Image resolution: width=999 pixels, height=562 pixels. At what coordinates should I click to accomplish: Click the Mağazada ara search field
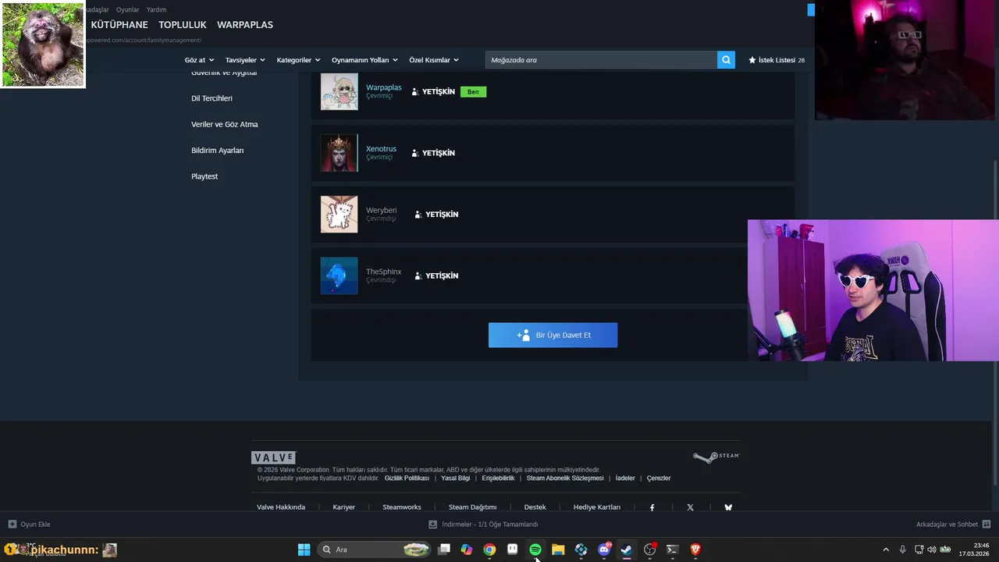point(601,60)
